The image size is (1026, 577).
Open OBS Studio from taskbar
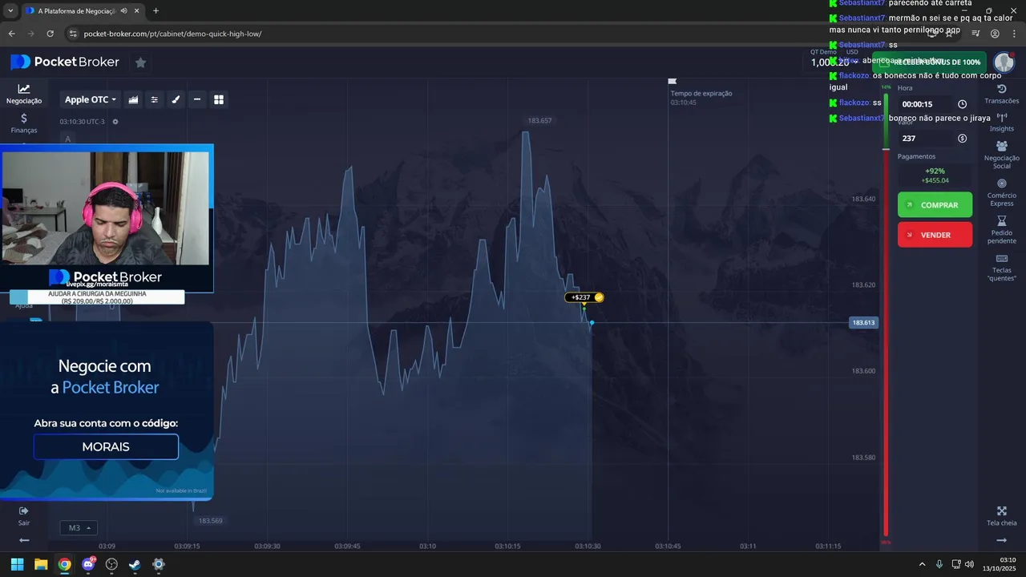tap(111, 564)
